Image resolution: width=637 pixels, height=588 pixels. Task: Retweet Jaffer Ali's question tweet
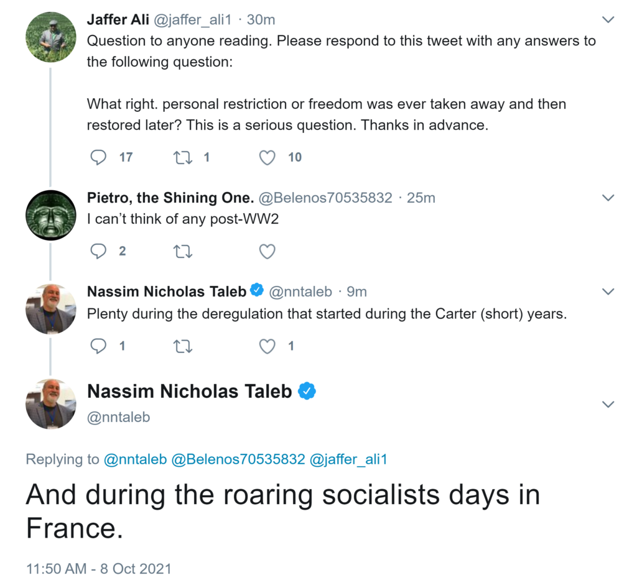(182, 157)
